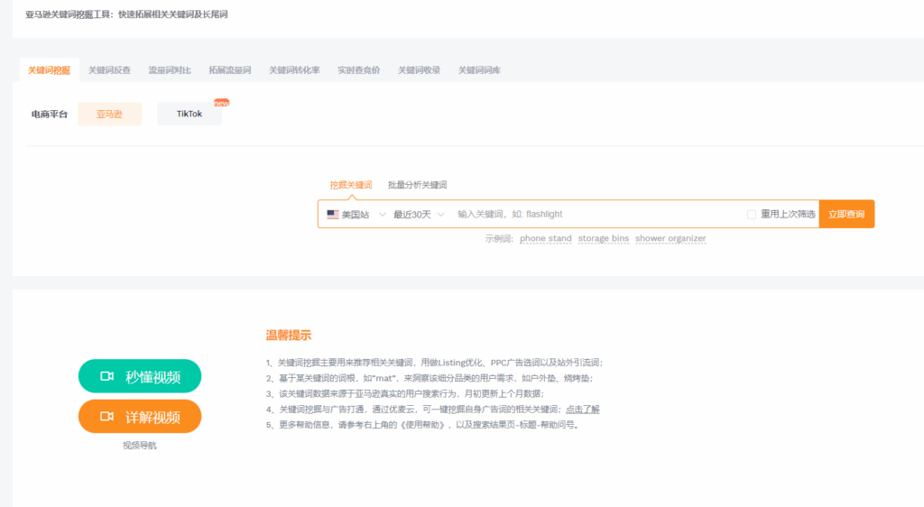Screen dimensions: 924x507
Task: Click the 视频导航 label
Action: point(140,445)
